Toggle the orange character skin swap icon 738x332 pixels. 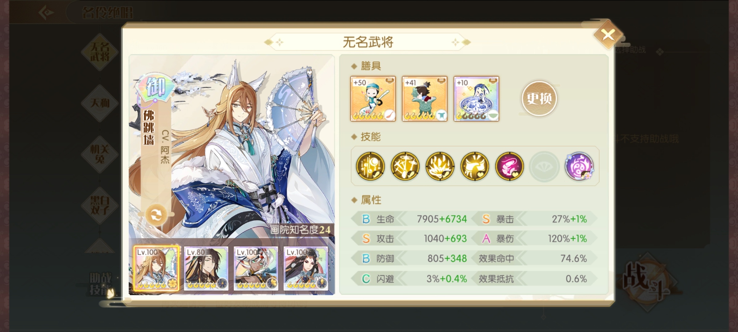156,215
